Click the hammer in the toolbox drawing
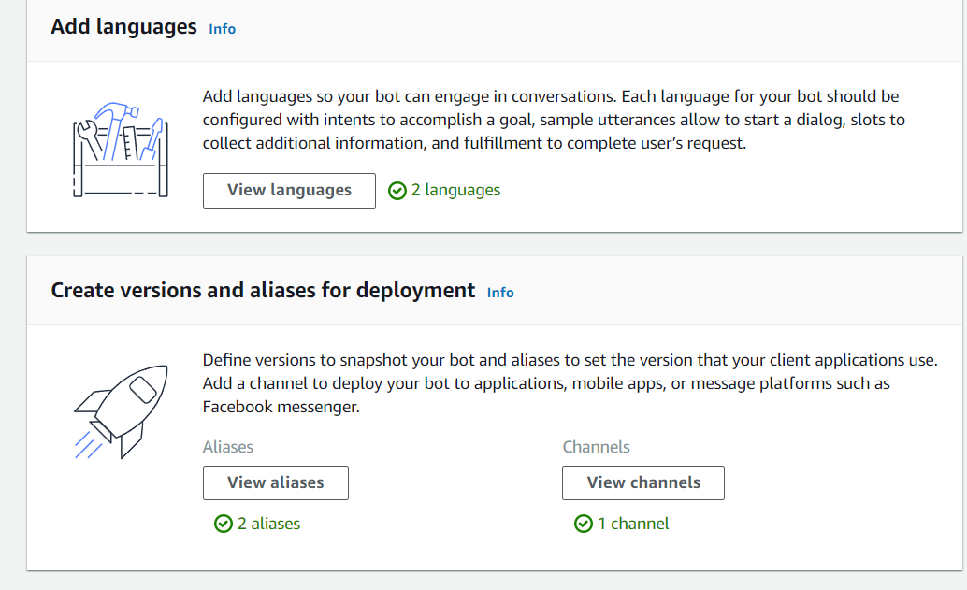Viewport: 967px width, 590px height. coord(114,110)
